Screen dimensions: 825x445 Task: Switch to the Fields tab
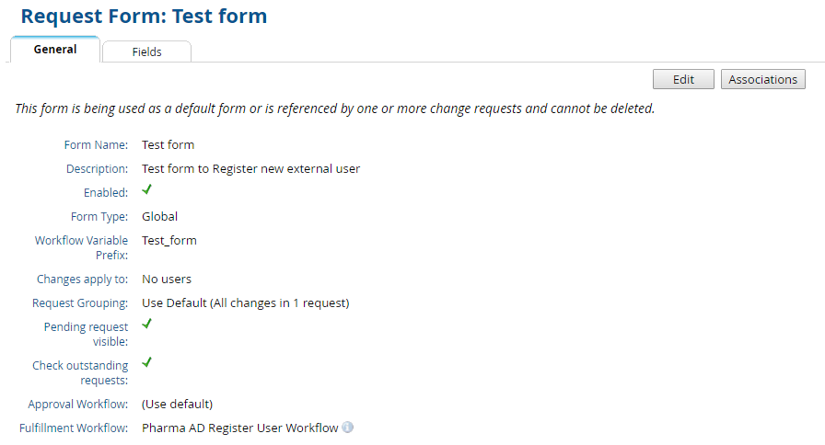click(x=146, y=51)
